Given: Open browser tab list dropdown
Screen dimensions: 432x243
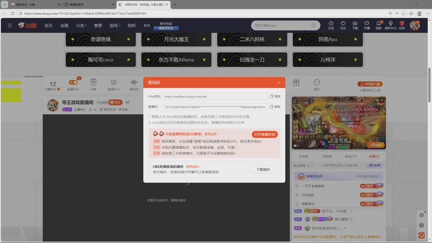Looking at the screenshot, I should 5,4.
